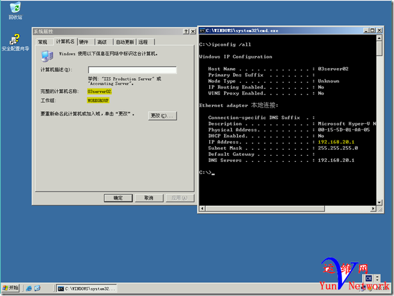This screenshot has height=296, width=394.
Task: Open the 硬件 tab
Action: [84, 42]
